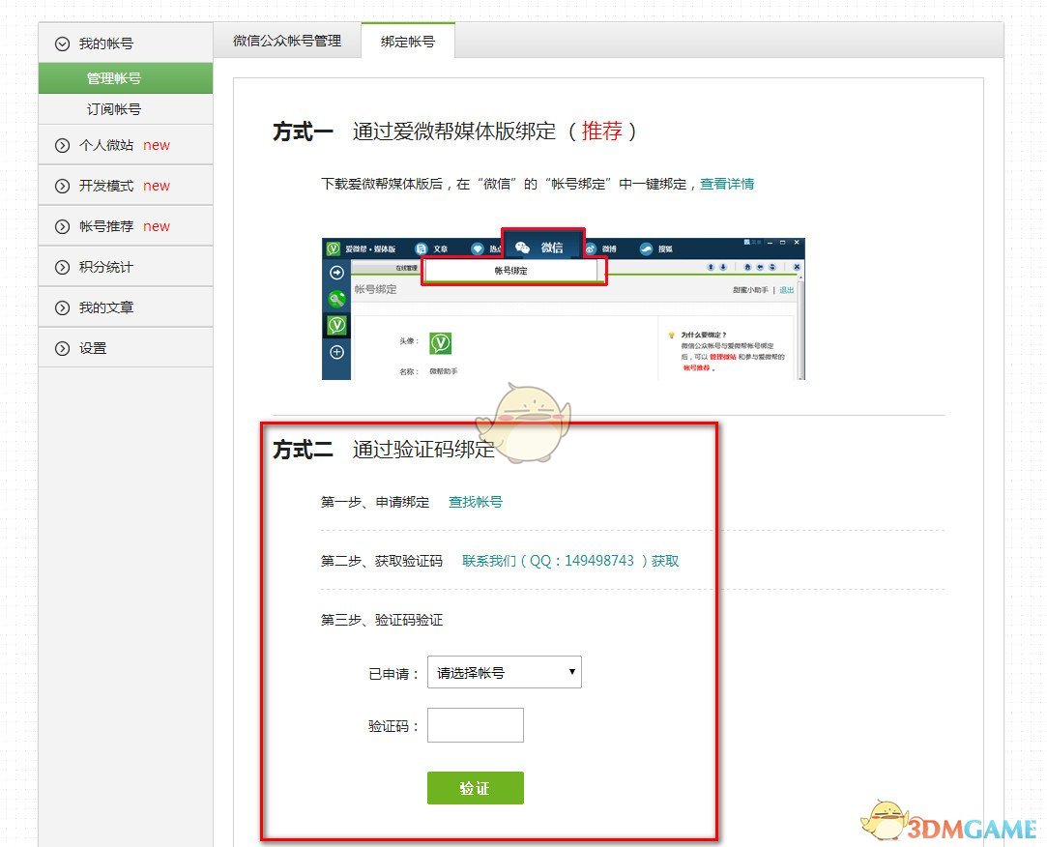Select the 微信 icon in the embedded toolbar
Viewport: 1047px width, 847px height.
524,246
